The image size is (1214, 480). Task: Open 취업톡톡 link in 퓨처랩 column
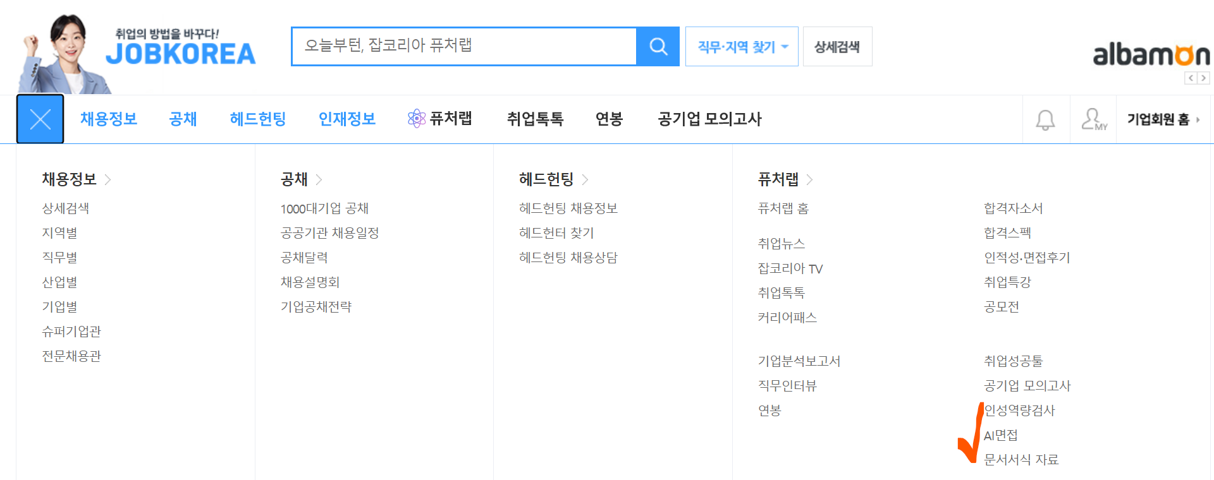click(782, 293)
